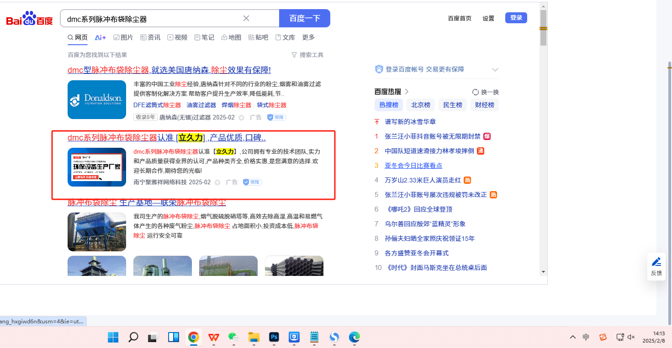Image resolution: width=672 pixels, height=348 pixels.
Task: Open the 视频 video search tab
Action: pyautogui.click(x=177, y=37)
